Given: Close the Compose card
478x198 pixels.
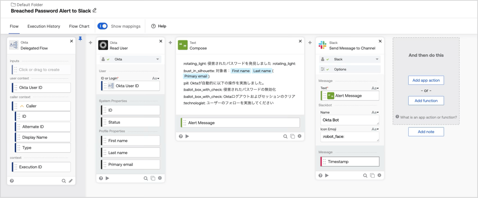Looking at the screenshot, I should coord(300,41).
